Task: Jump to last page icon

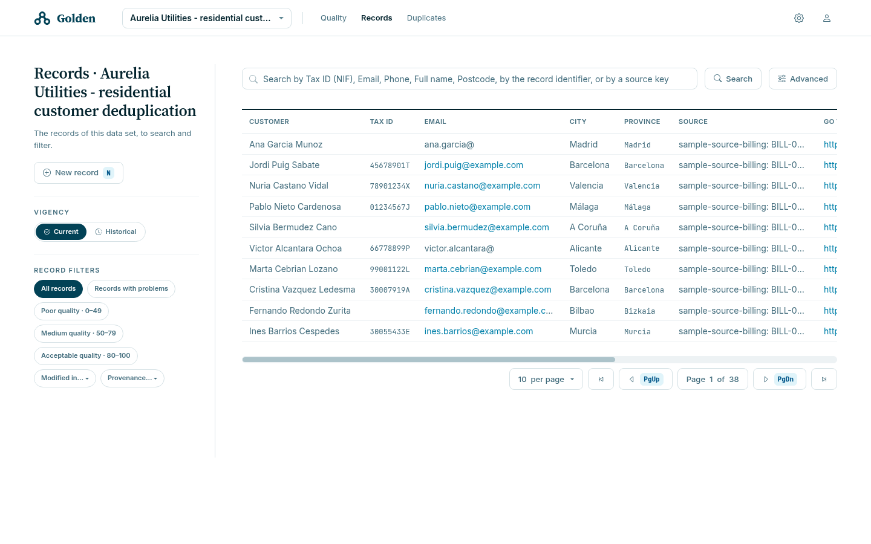Action: tap(824, 379)
